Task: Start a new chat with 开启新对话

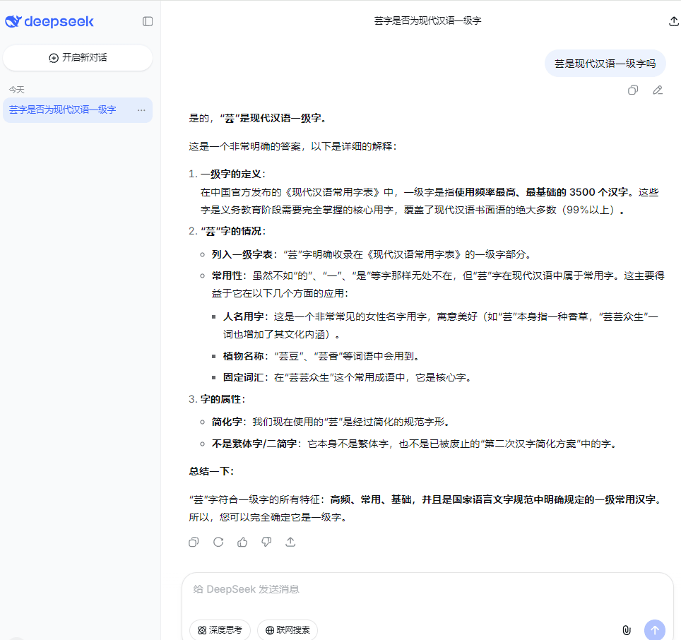Action: click(x=78, y=58)
